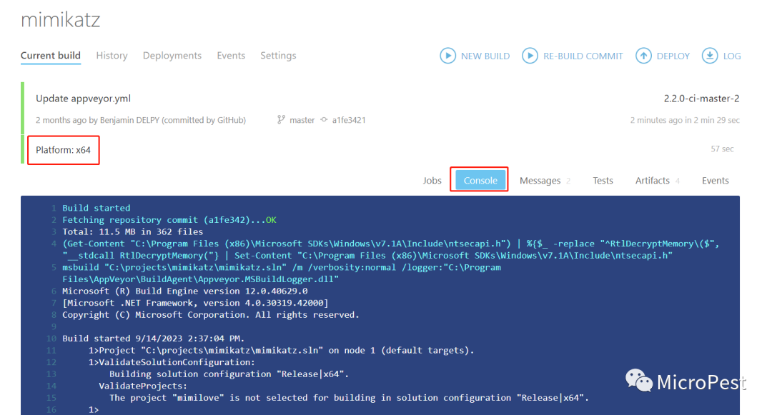Click the .NET Framework version line
This screenshot has width=772, height=415.
pos(195,303)
